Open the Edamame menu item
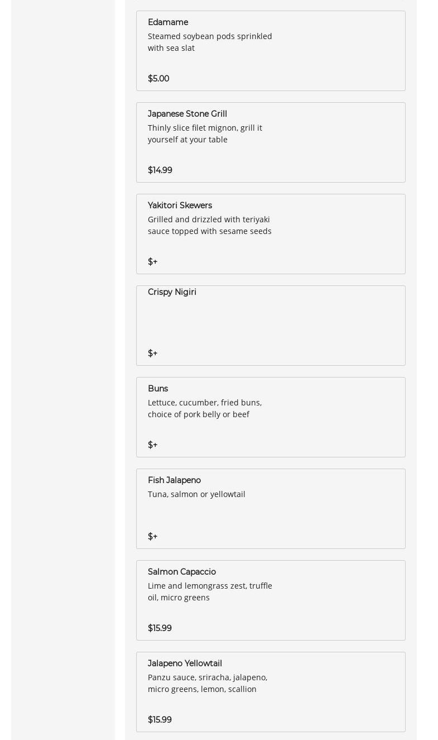 pos(168,22)
